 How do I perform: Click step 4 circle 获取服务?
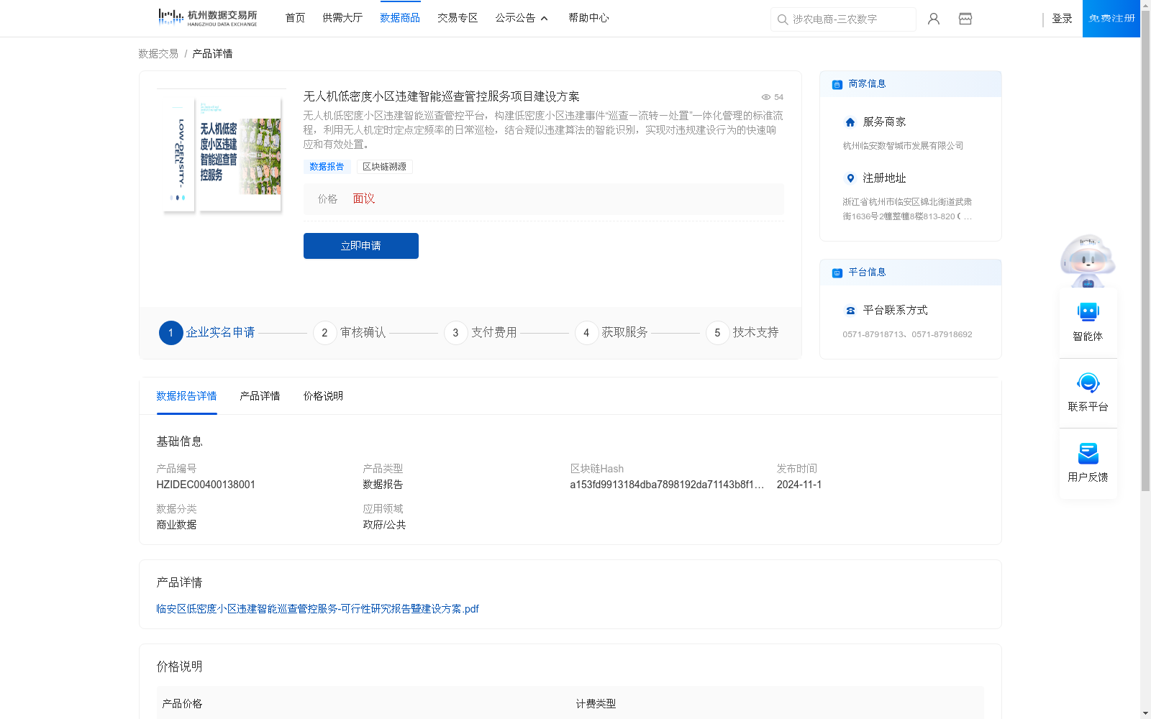coord(586,333)
